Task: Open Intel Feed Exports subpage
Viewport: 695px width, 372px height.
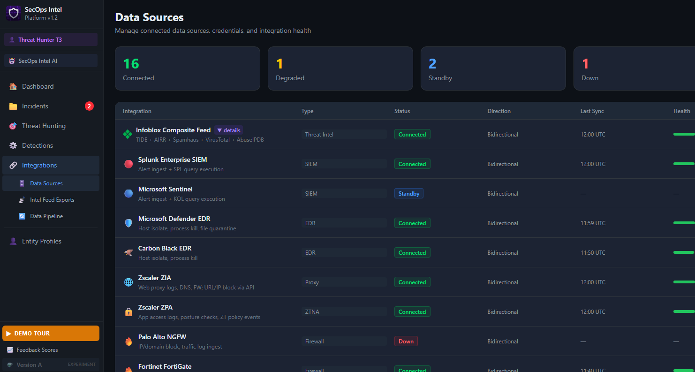Action: (52, 200)
